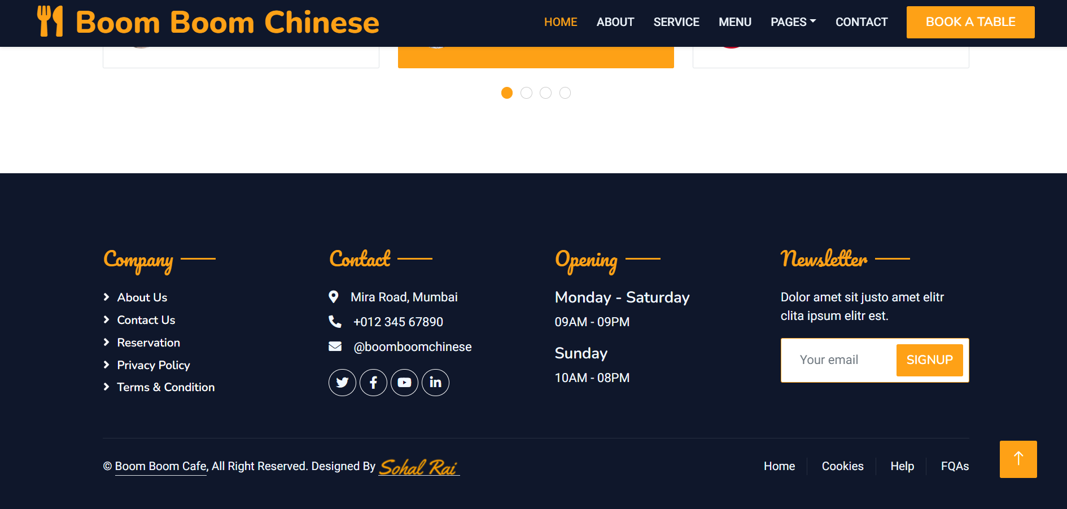Open the LinkedIn social icon
Viewport: 1067px width, 509px height.
435,383
